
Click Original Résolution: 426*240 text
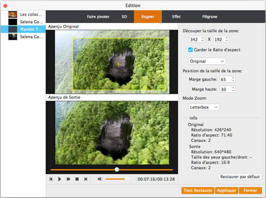211,130
